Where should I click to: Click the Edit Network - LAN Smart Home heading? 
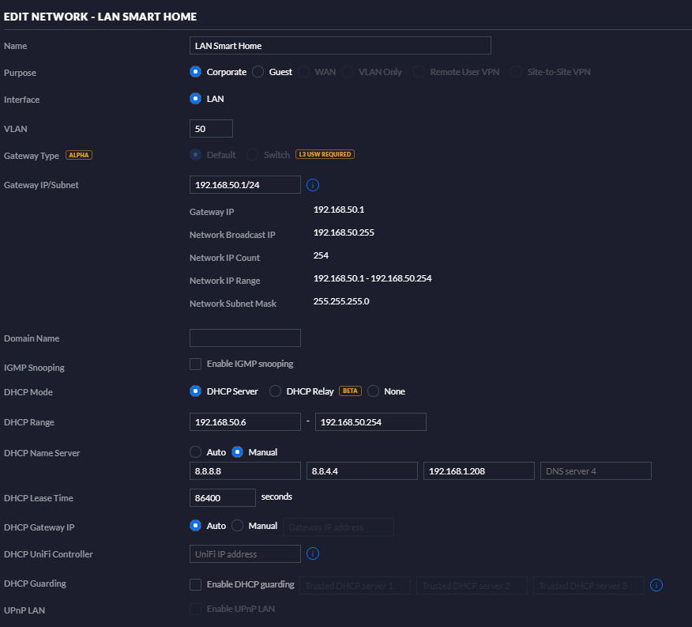(x=100, y=17)
